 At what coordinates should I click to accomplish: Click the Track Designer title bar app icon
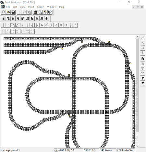click(x=2, y=2)
